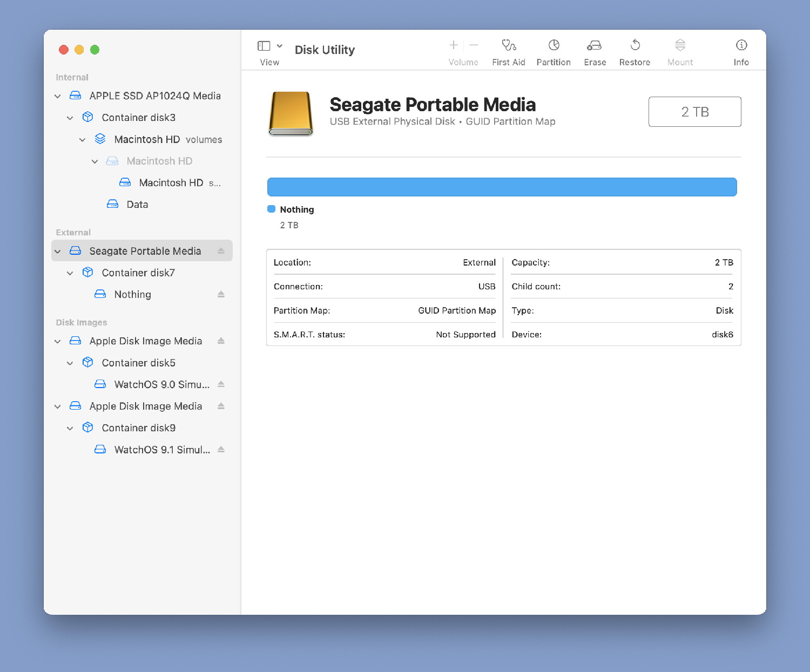Click the blue disk usage bar
Image resolution: width=810 pixels, height=672 pixels.
[502, 187]
